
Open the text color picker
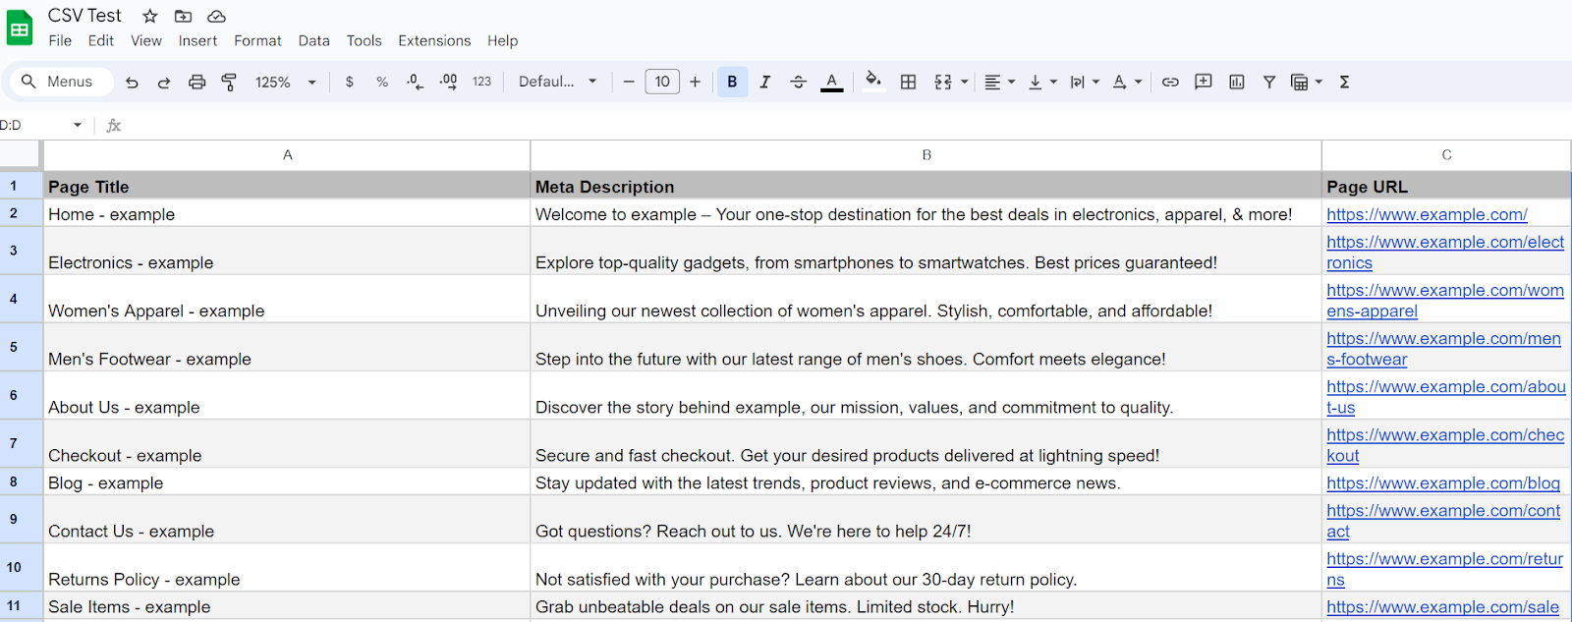click(831, 83)
